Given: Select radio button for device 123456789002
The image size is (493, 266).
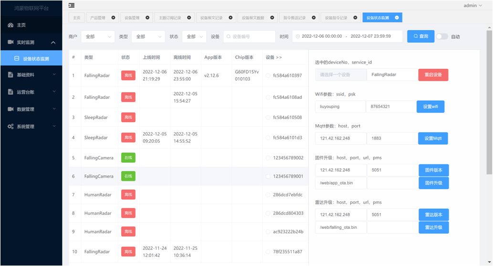Looking at the screenshot, I should (x=268, y=158).
